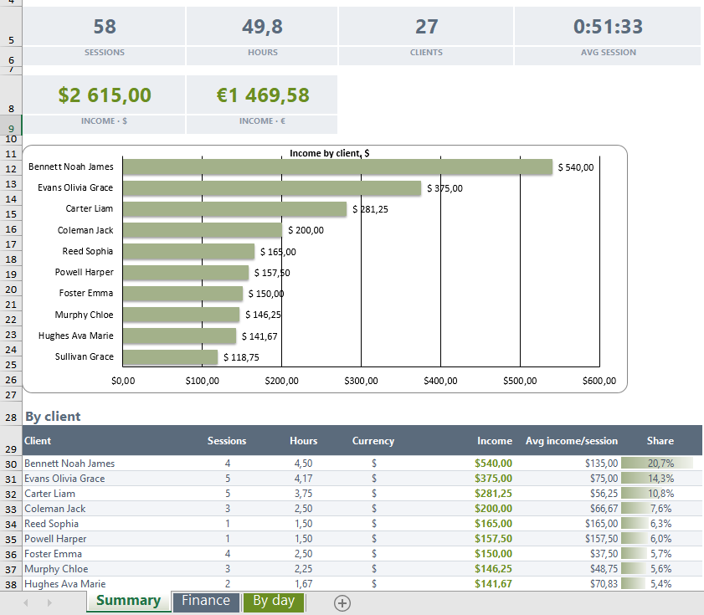Select the €1 469,58 income cell
This screenshot has width=704, height=615.
pyautogui.click(x=262, y=95)
